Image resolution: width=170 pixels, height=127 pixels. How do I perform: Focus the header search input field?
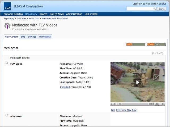[x=140, y=9]
